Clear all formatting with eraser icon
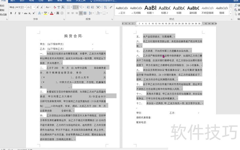The image size is (240, 150). tap(55, 7)
